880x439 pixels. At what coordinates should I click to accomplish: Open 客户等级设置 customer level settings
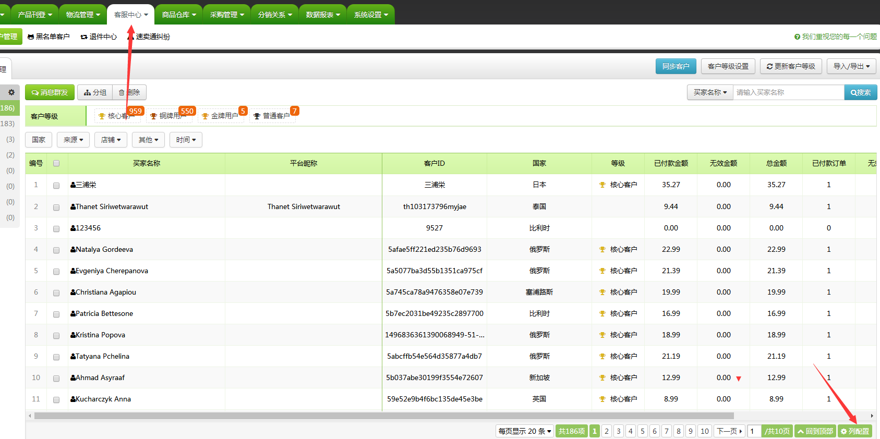(728, 66)
